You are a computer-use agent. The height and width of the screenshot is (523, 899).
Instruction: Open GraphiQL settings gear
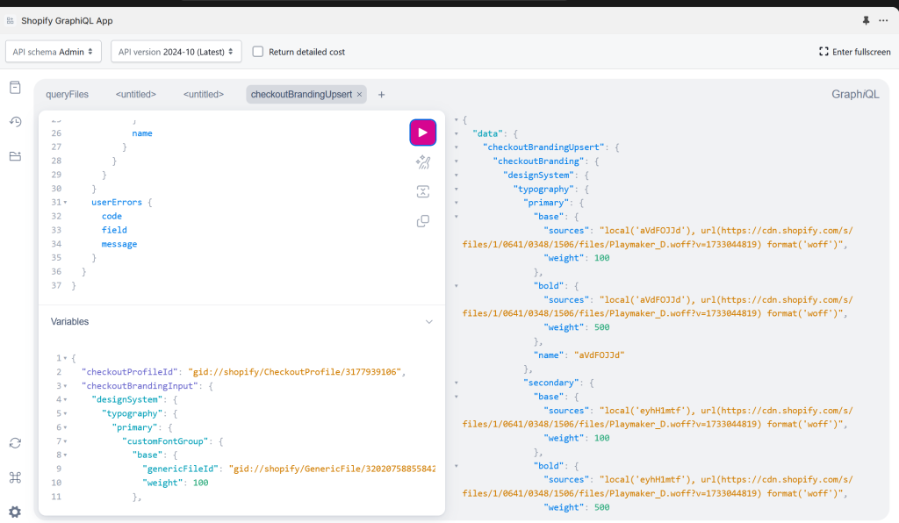click(x=15, y=512)
